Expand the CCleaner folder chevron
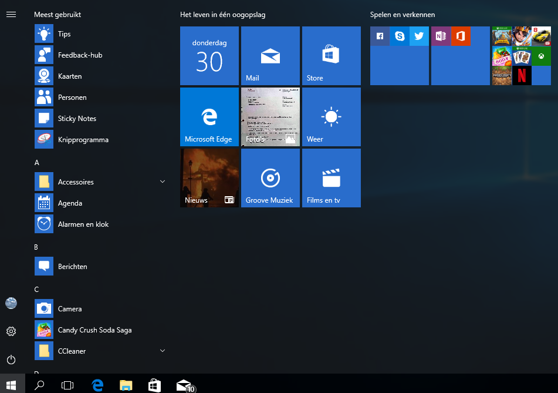The image size is (558, 393). coord(163,351)
